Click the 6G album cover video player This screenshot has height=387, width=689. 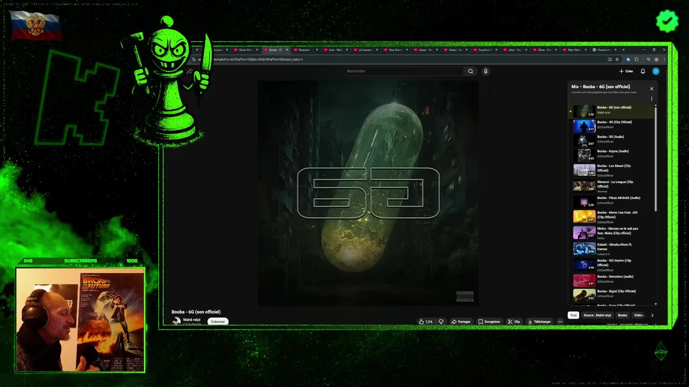coord(368,193)
